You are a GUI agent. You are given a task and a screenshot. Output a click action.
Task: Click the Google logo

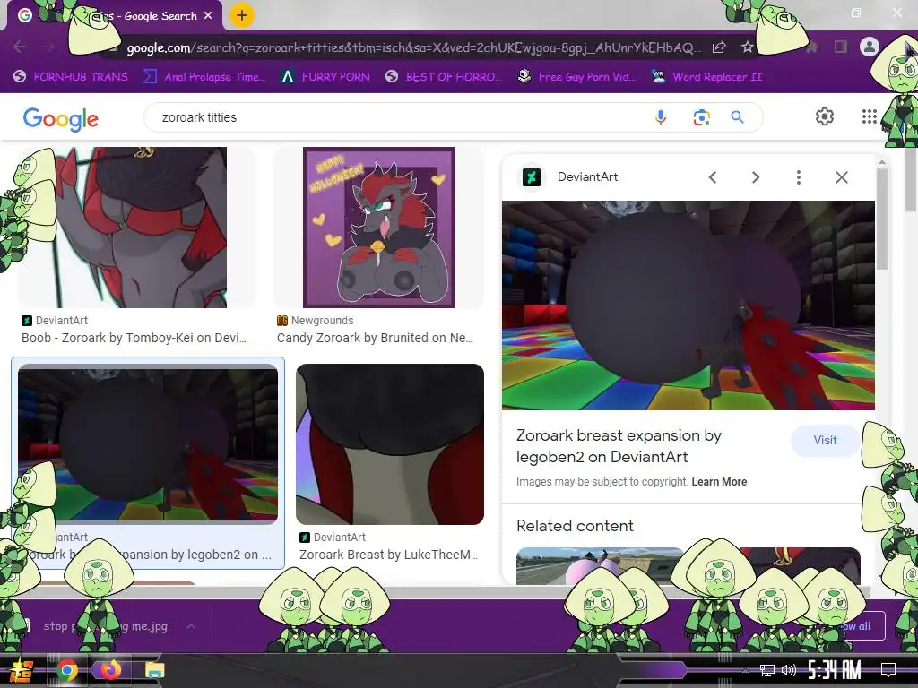coord(61,119)
